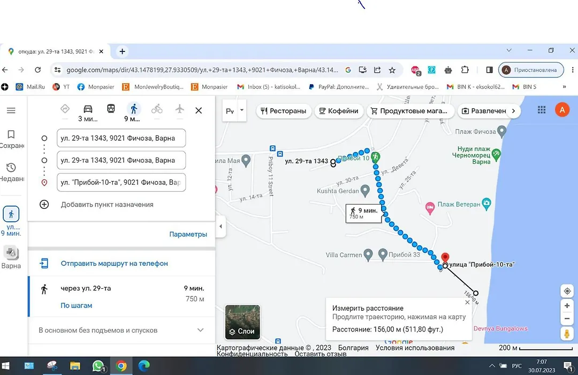Open Условия использования link
Viewport: 578px width, 375px height.
415,348
